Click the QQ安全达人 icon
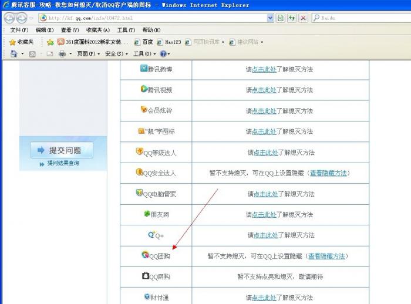The height and width of the screenshot is (304, 411). [139, 172]
